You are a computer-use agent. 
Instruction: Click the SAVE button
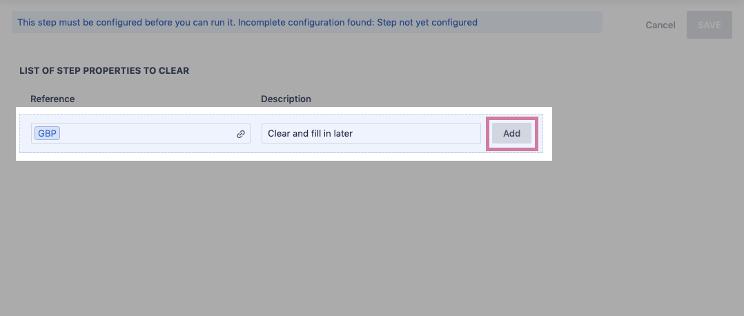(709, 25)
